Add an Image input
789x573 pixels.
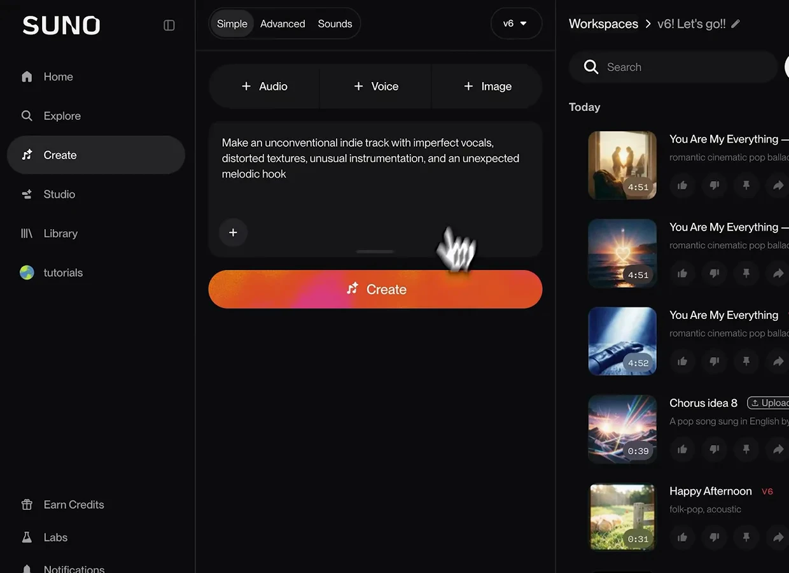pos(487,87)
